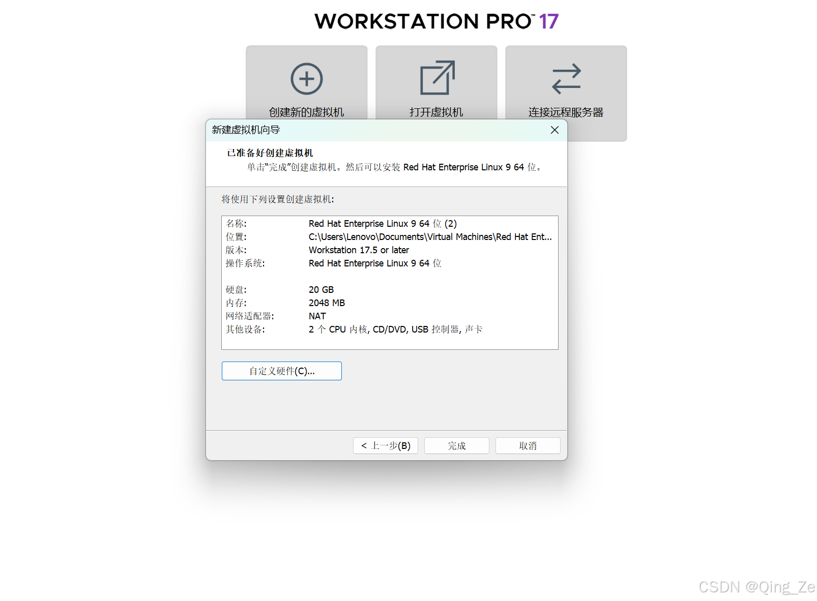The image size is (817, 601).
Task: Select the location path C:\Users\Lenovo\Documents
Action: [x=430, y=237]
